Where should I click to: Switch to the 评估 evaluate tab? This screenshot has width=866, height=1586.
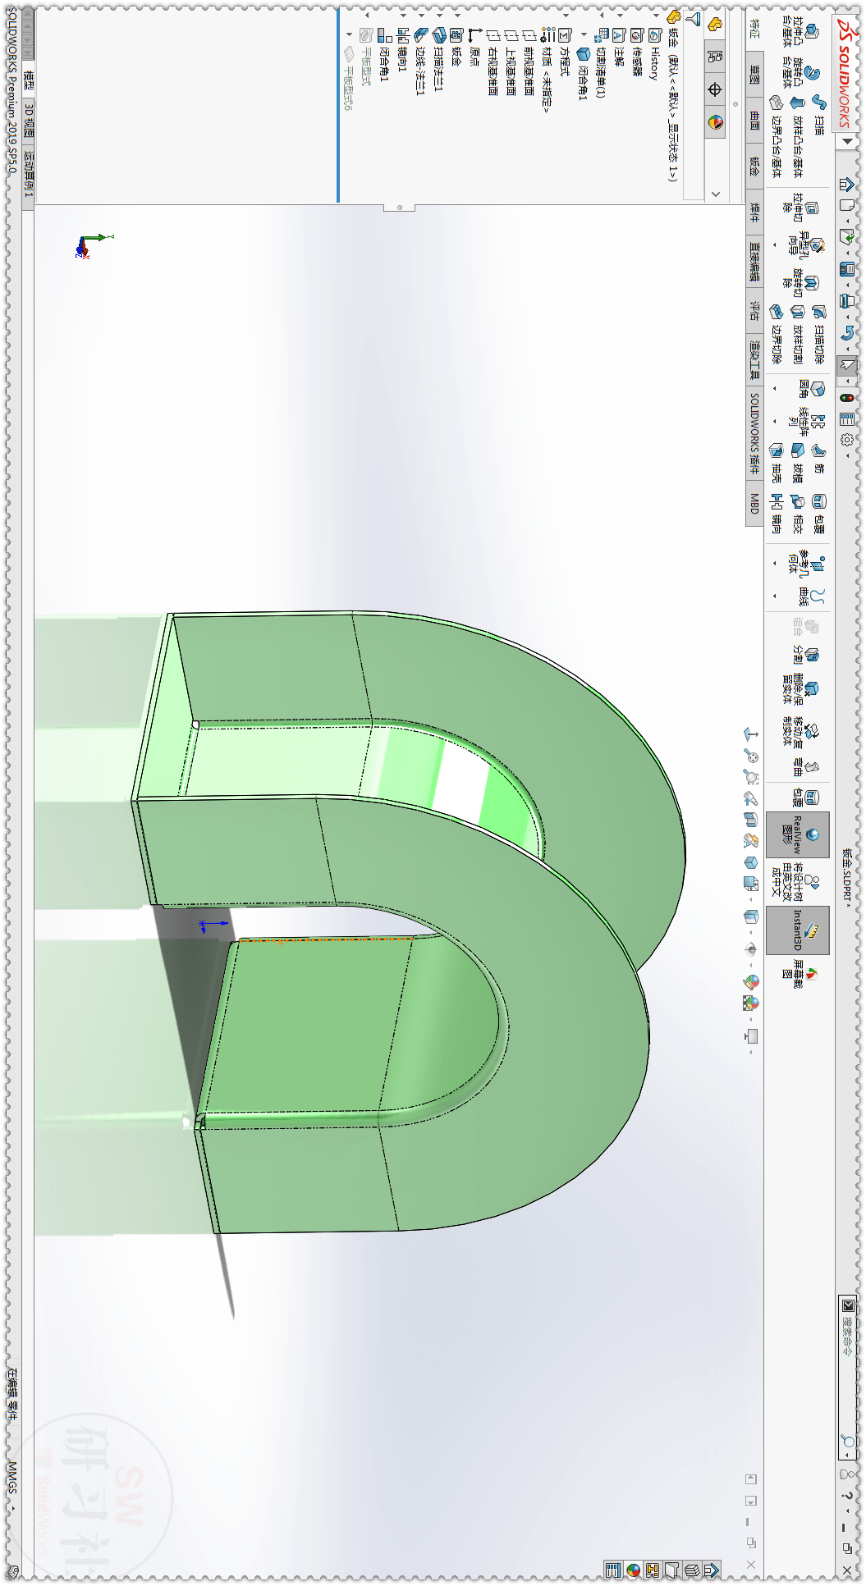coord(754,311)
